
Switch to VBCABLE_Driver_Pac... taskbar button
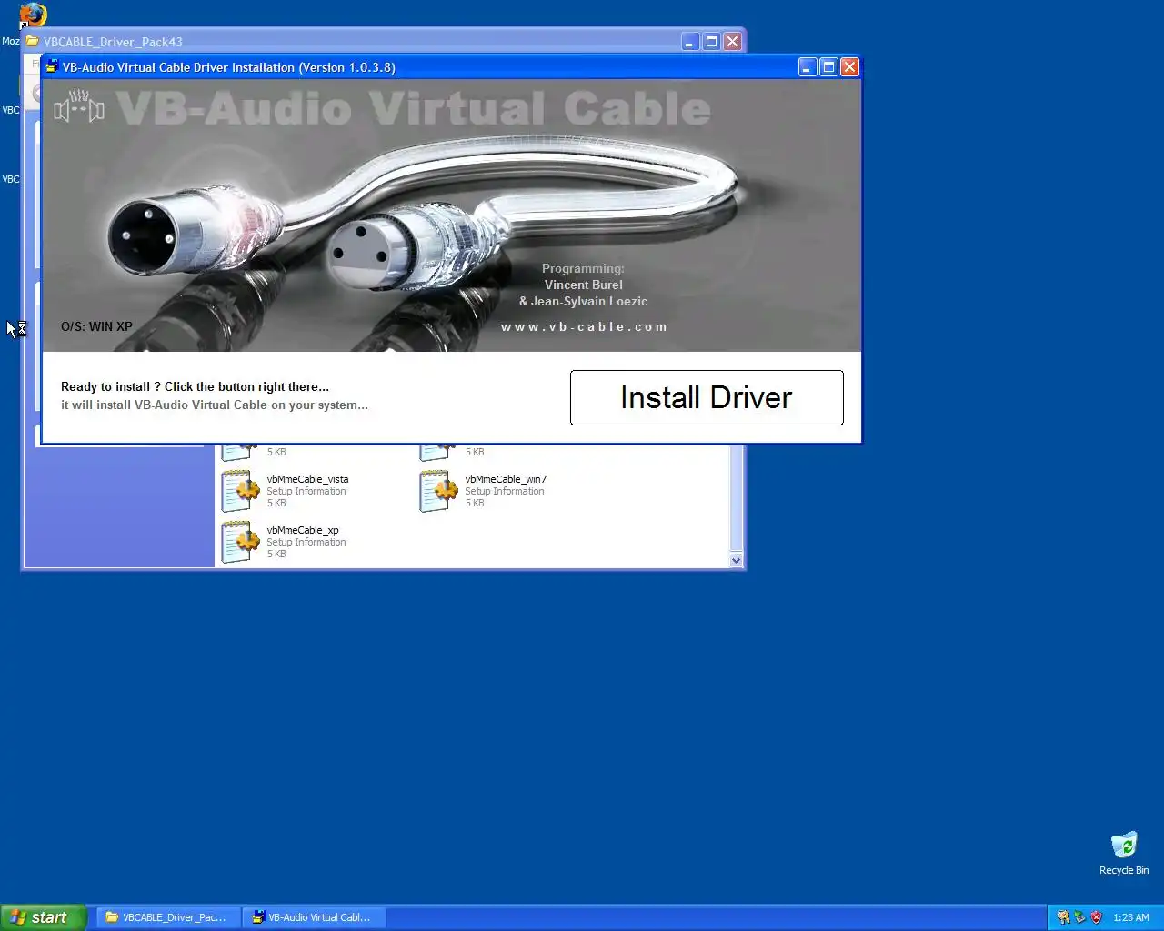(x=167, y=917)
